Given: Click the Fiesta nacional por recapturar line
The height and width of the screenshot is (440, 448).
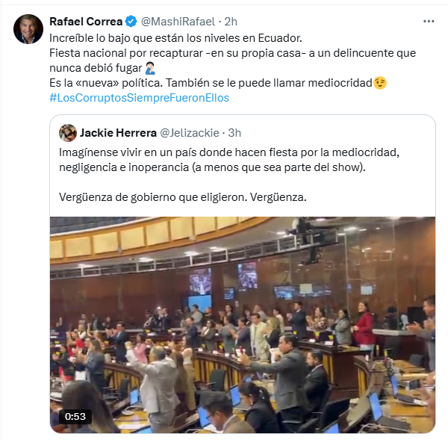Looking at the screenshot, I should pyautogui.click(x=232, y=53).
